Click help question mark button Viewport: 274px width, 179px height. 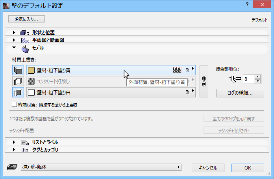[x=247, y=4]
